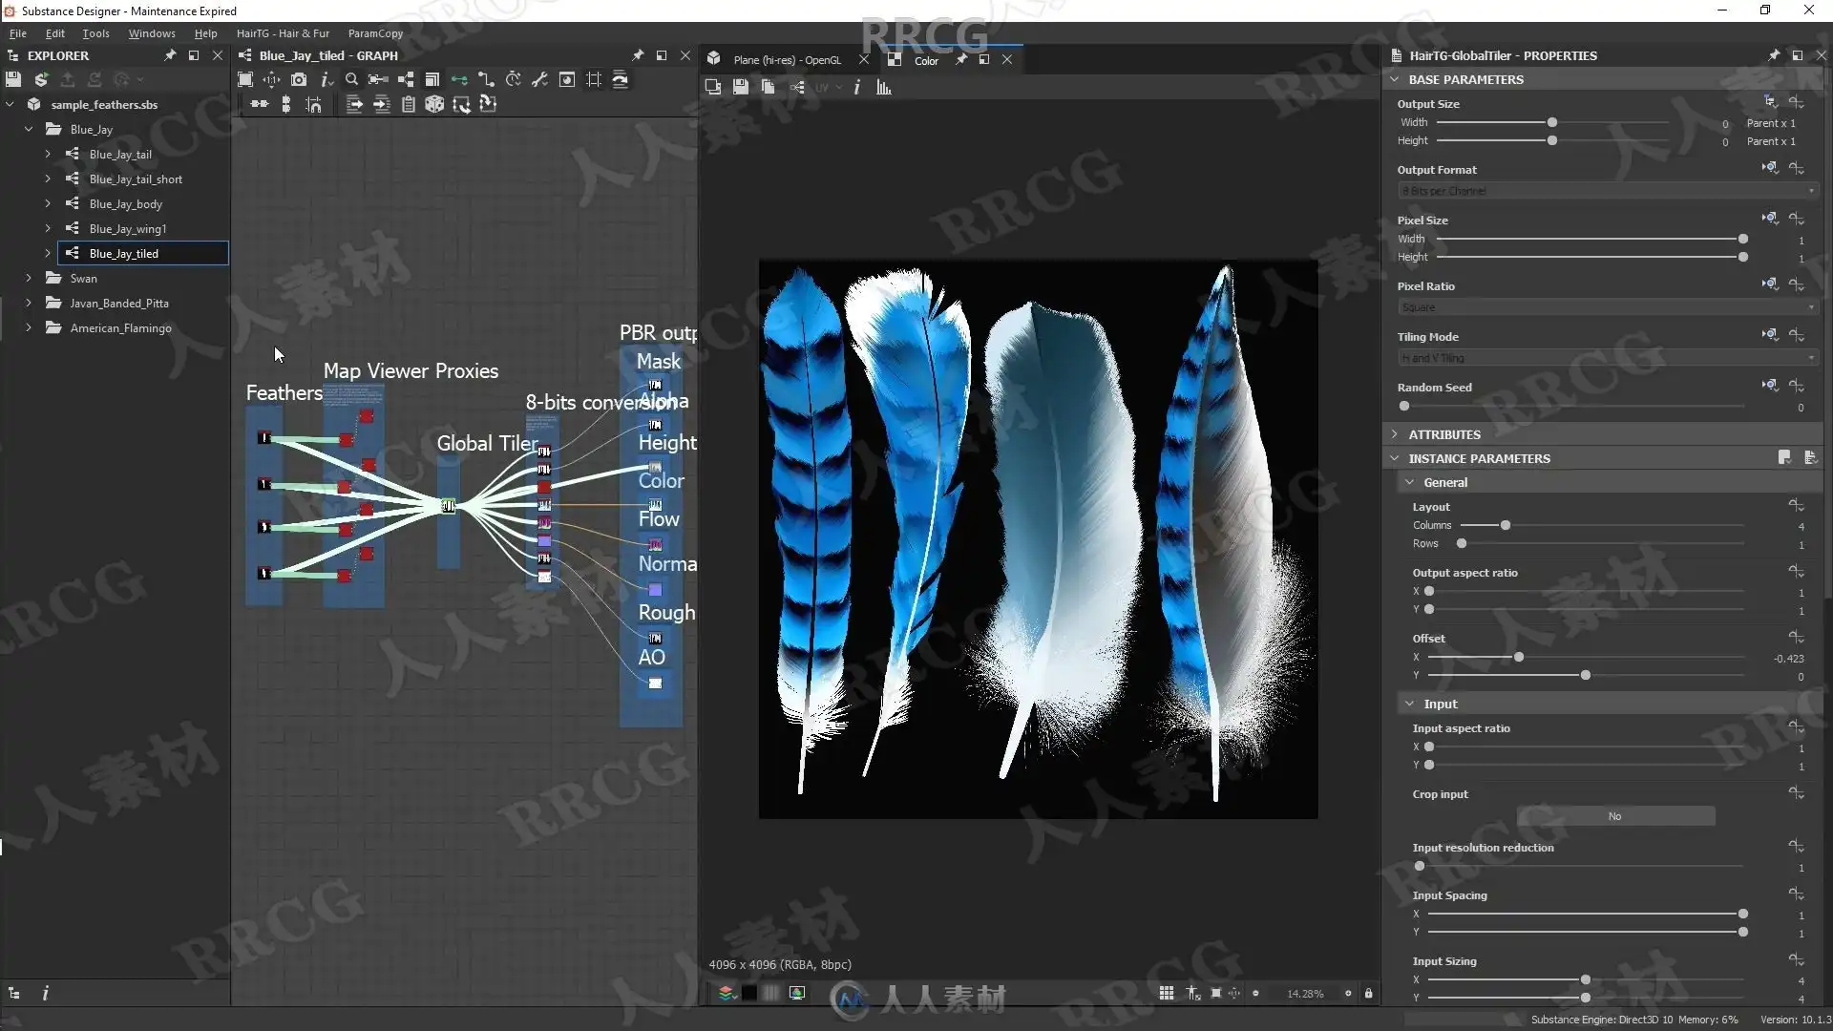The image size is (1833, 1031).
Task: Pin the Explorer panel
Action: click(x=170, y=55)
